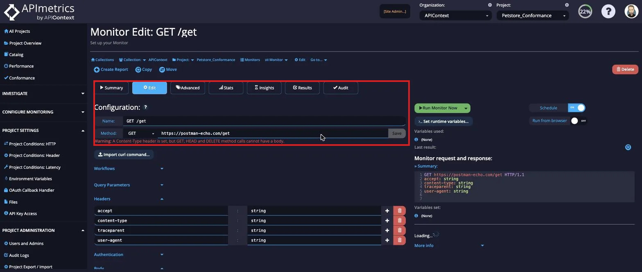Screen dimensions: 642x272
Task: Expand the Query Parameters section
Action: click(129, 185)
